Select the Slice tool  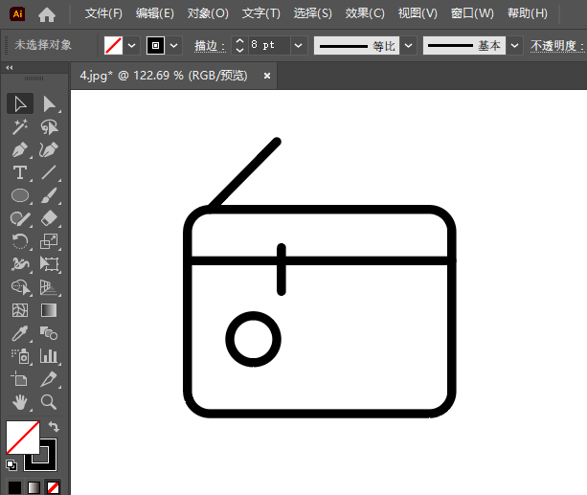pyautogui.click(x=49, y=379)
